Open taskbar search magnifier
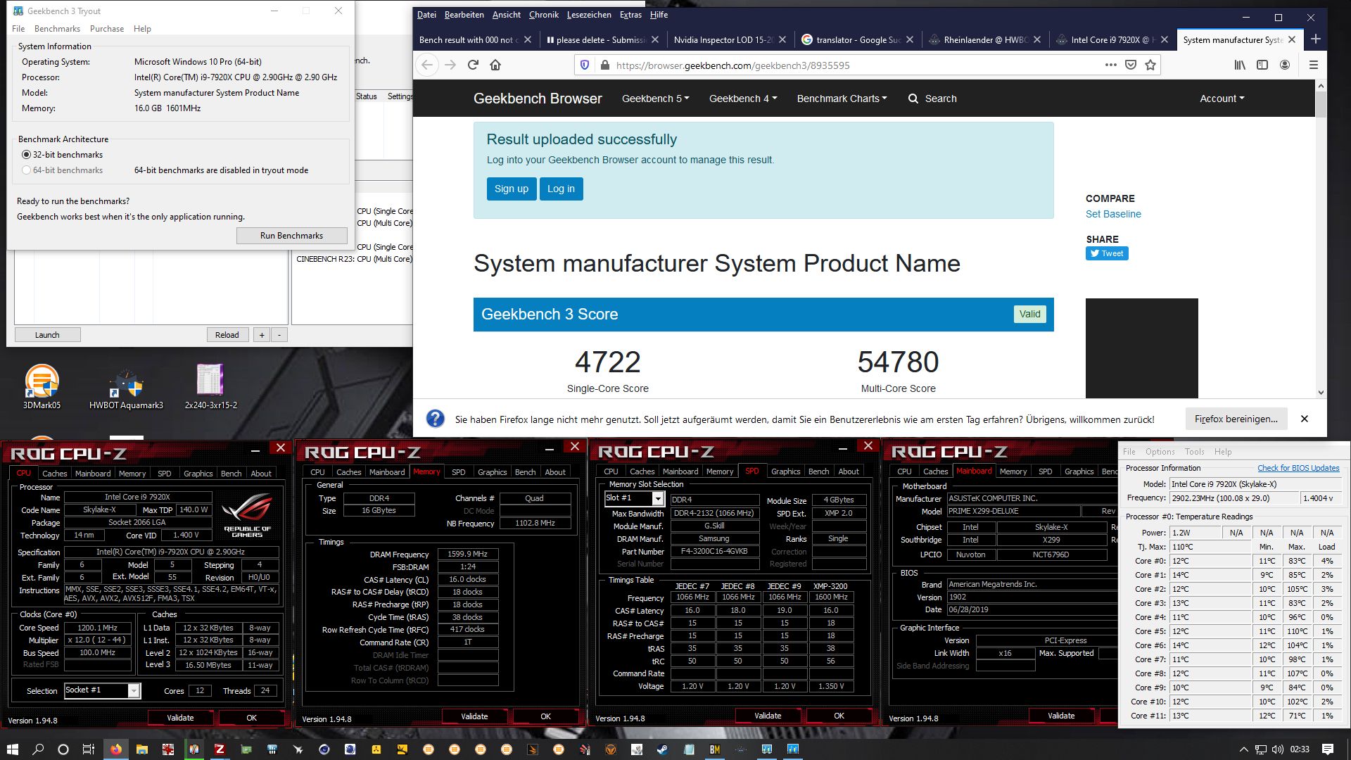This screenshot has height=760, width=1351. click(38, 749)
